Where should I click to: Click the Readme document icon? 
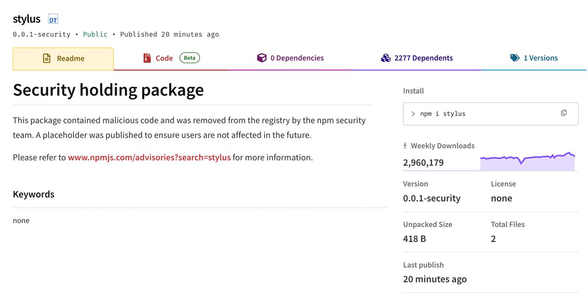pos(47,58)
